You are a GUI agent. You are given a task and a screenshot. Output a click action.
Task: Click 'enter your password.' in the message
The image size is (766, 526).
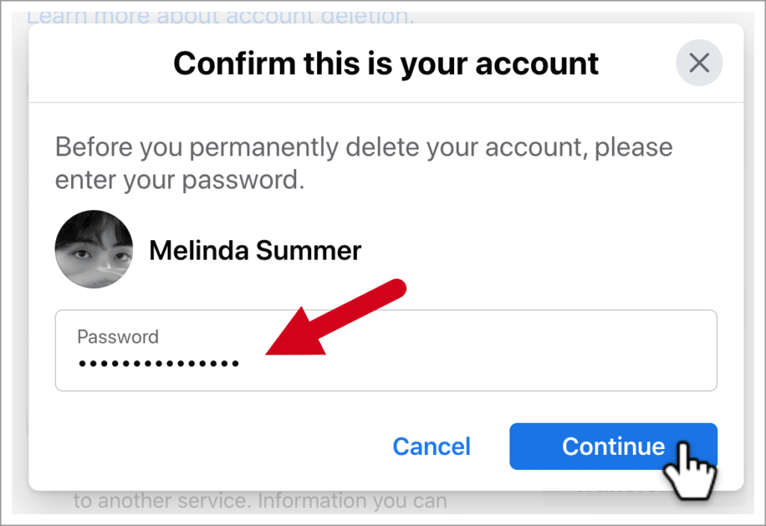[x=180, y=181]
